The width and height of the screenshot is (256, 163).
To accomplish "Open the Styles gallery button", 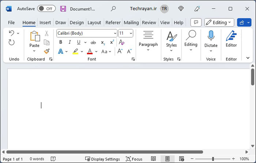I will pyautogui.click(x=172, y=42).
